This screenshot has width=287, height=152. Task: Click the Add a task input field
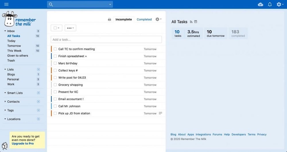coord(106,39)
